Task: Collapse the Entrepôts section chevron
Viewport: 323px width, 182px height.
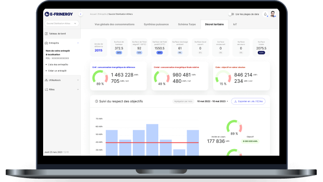Action: tap(78, 43)
